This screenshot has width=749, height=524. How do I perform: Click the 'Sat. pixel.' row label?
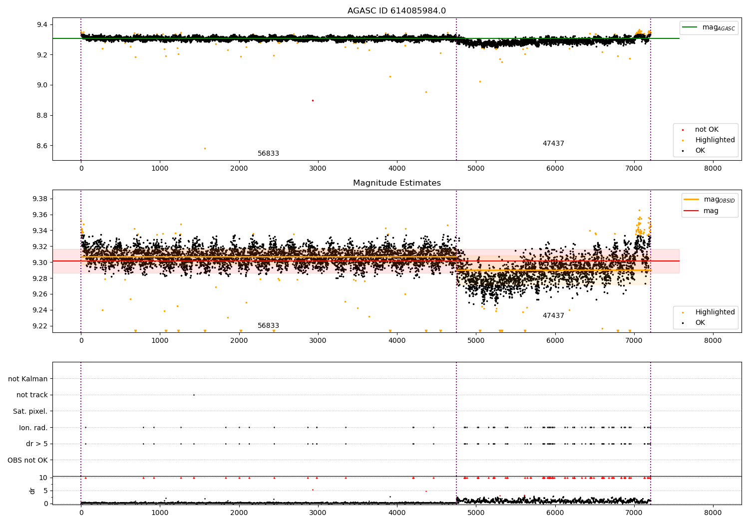coord(30,412)
